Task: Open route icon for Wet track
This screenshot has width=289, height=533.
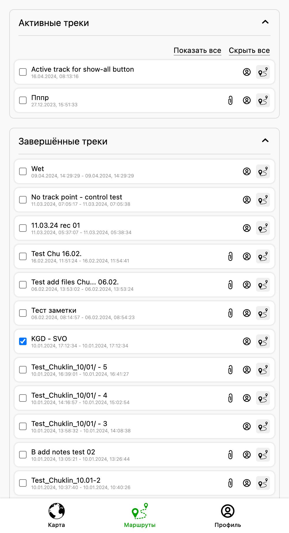Action: tap(263, 171)
